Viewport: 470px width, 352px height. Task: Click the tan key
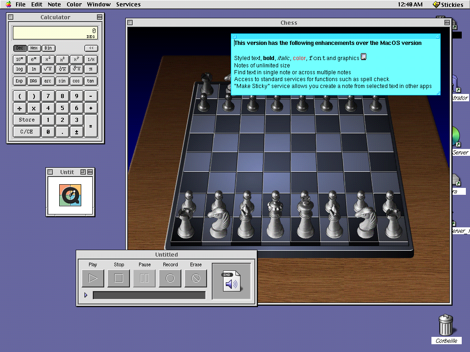(x=91, y=81)
